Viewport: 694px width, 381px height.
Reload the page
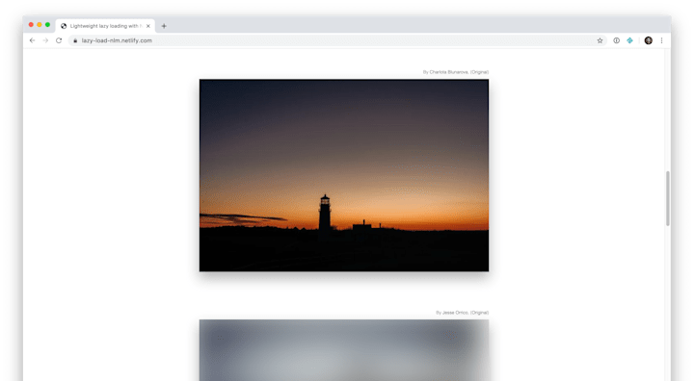[x=59, y=40]
